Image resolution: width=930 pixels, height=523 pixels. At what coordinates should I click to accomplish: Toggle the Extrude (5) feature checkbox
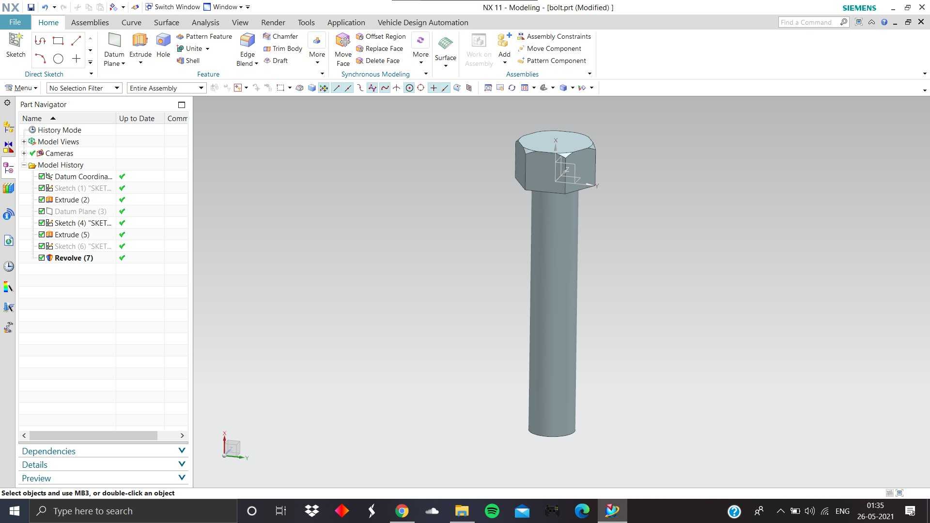(x=42, y=234)
